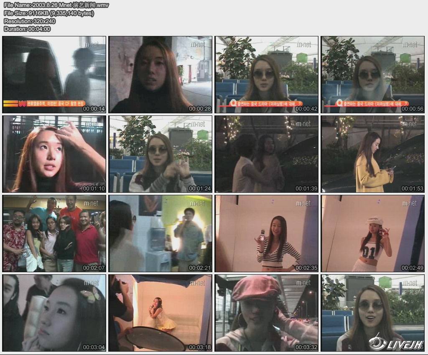This screenshot has height=355, width=428.
Task: Pick the frame timestamped 00:02:49
Action: pyautogui.click(x=373, y=233)
